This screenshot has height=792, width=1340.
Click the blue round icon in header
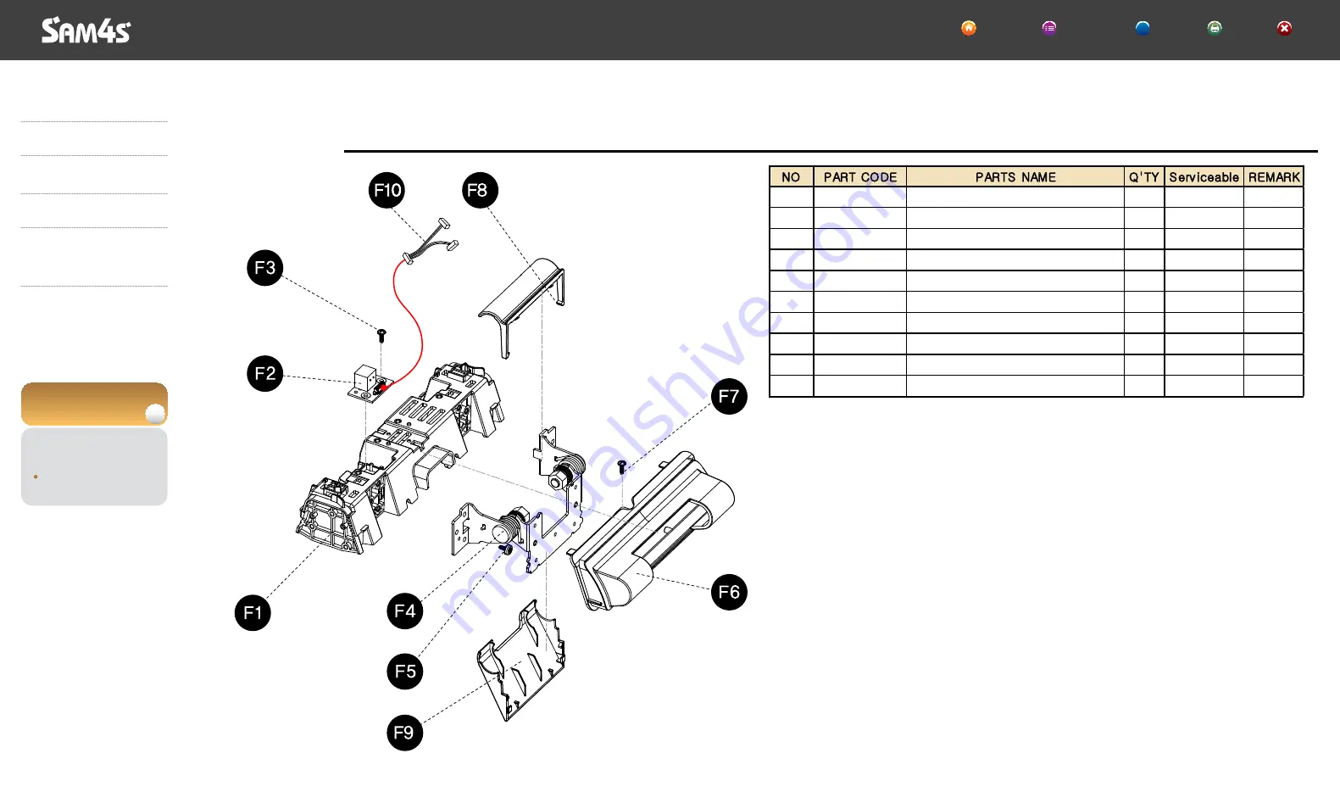click(1143, 28)
